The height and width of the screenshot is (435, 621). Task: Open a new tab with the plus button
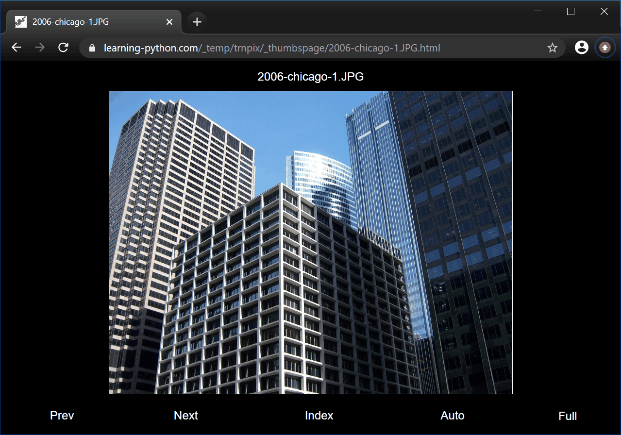197,22
